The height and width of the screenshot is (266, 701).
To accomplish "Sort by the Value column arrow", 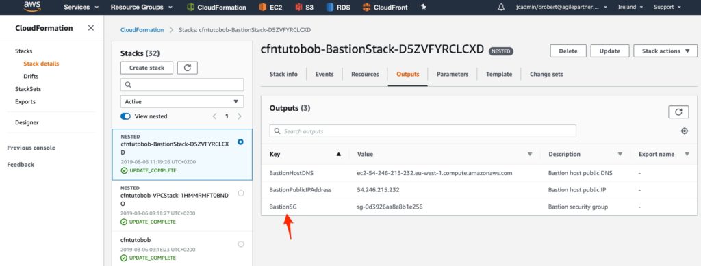I will point(530,154).
